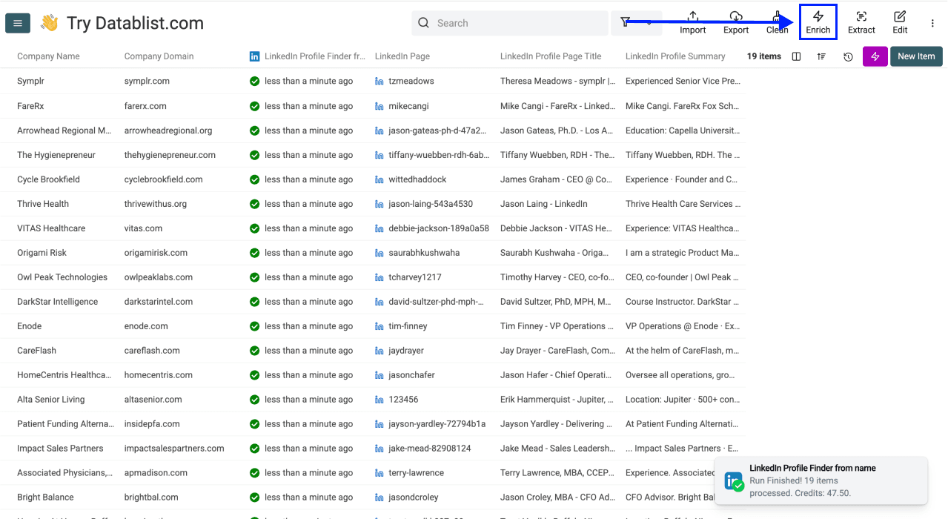Click the Export icon
Viewport: 948px width, 519px height.
click(x=735, y=22)
